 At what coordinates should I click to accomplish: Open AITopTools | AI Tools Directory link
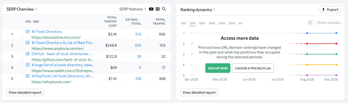pyautogui.click(x=62, y=76)
